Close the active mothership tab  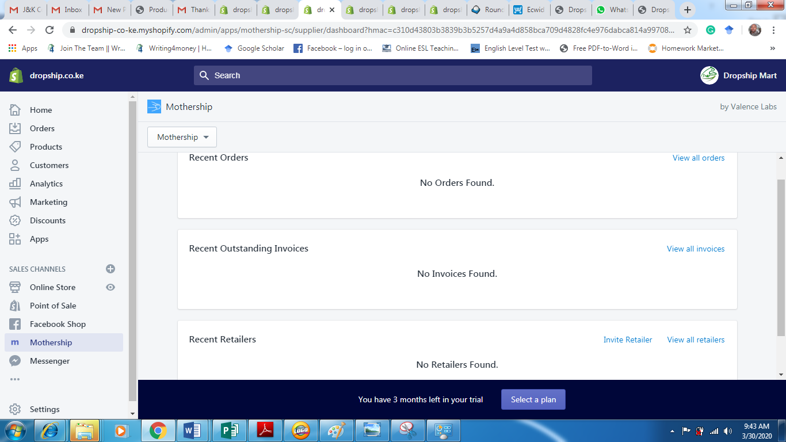click(332, 10)
